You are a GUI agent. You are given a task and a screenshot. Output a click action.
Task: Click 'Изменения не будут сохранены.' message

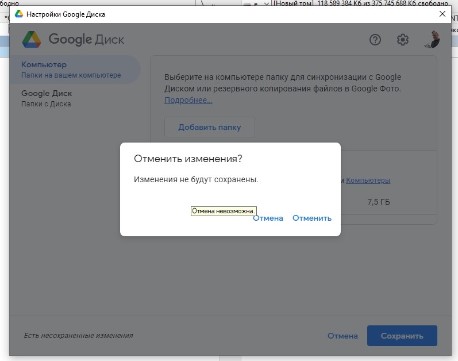pyautogui.click(x=196, y=179)
